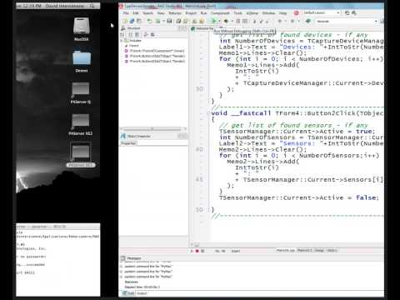Click the fold marker at line 50

point(208,210)
